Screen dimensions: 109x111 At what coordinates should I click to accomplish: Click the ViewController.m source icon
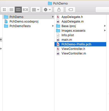tap(58, 53)
